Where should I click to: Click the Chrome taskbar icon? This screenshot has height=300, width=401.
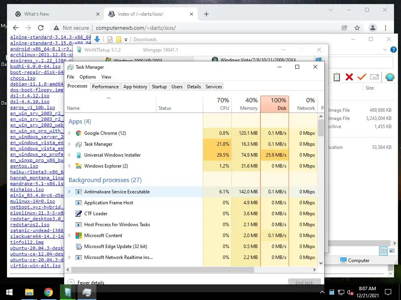point(48,292)
